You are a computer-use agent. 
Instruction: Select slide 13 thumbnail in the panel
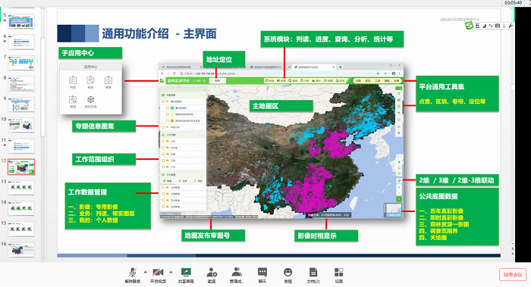point(21,188)
